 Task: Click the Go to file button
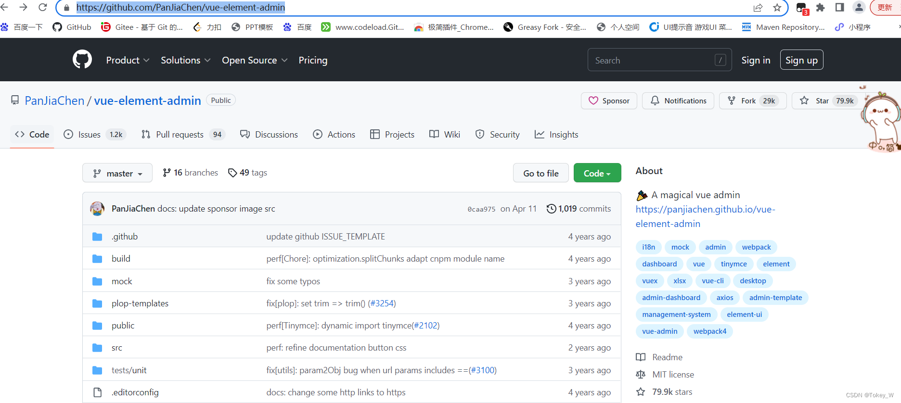pyautogui.click(x=541, y=173)
